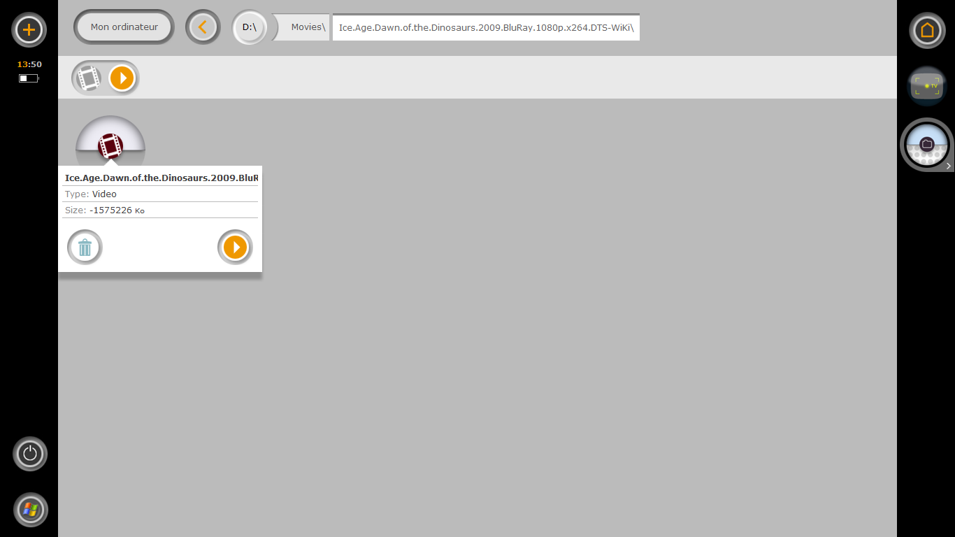Play all videos from the toolbar
The image size is (955, 537).
(x=122, y=78)
